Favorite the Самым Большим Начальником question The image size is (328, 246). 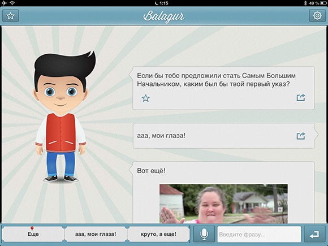pos(145,98)
